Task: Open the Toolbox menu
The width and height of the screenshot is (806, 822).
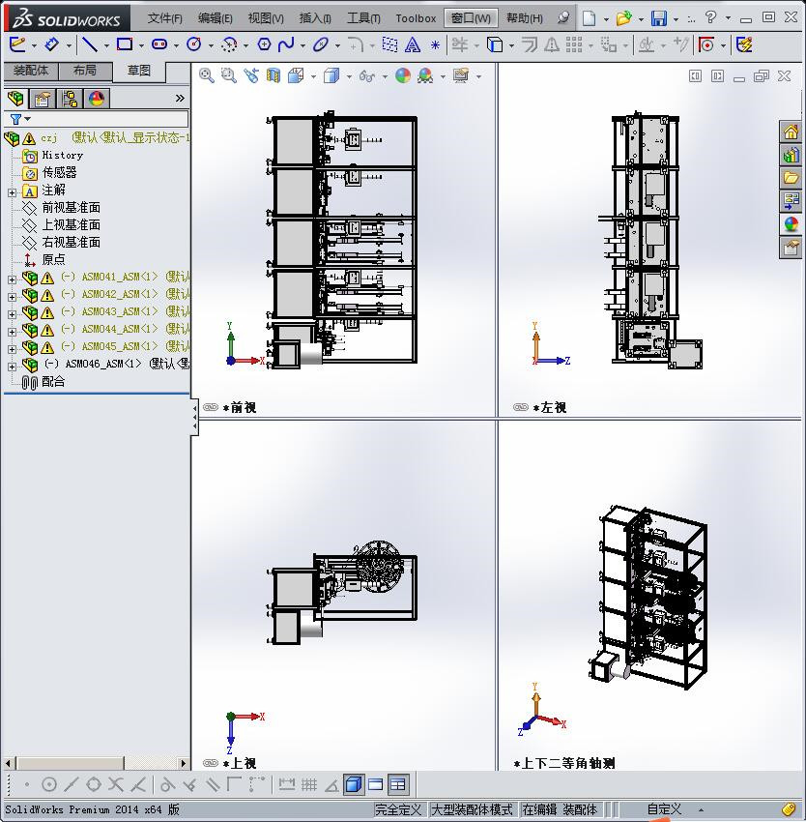Action: (416, 18)
